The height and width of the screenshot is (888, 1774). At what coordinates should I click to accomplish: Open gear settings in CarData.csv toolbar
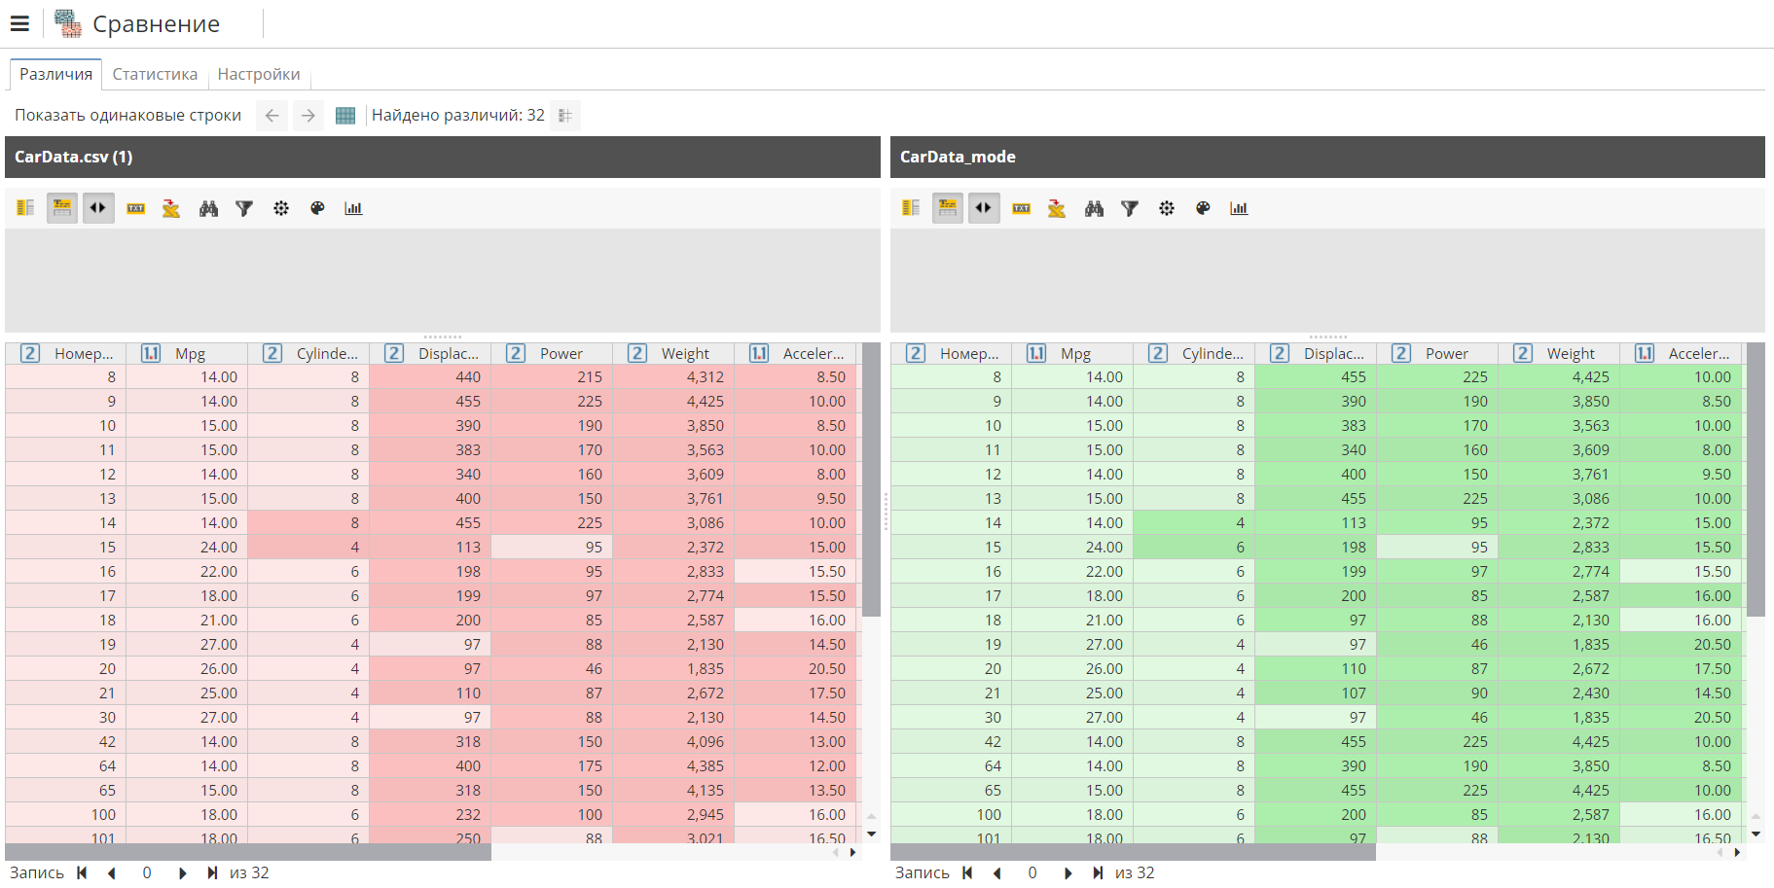tap(281, 208)
